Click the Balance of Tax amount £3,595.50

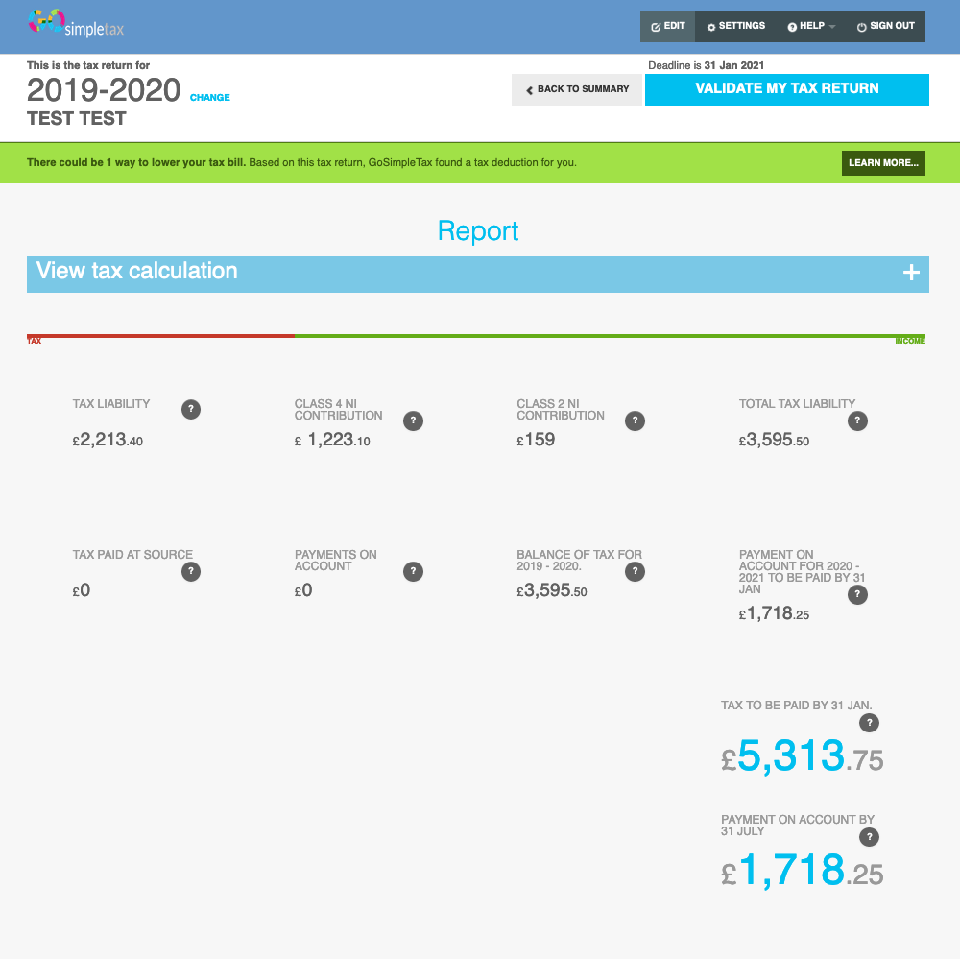pos(552,590)
